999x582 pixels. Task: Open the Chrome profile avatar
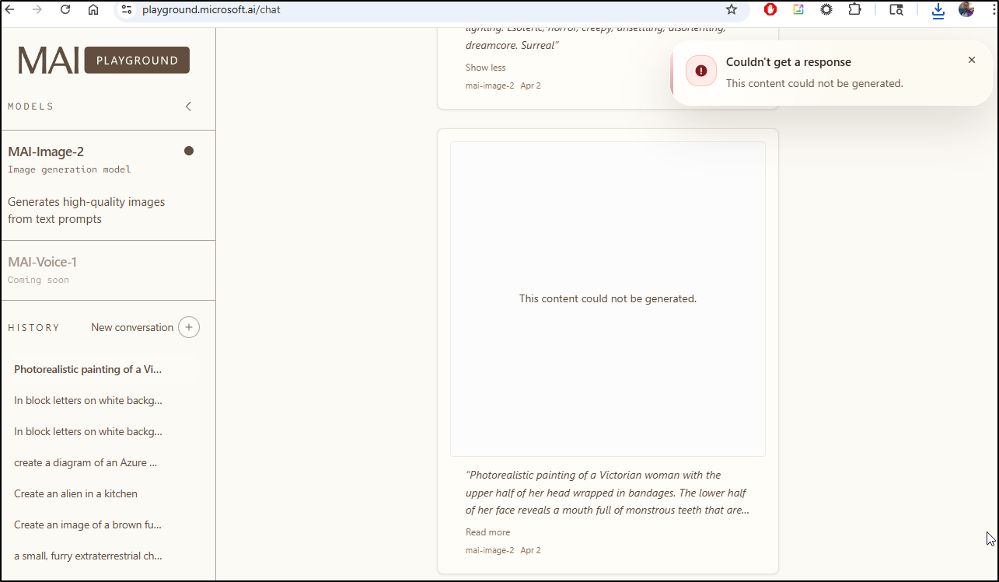pos(966,9)
